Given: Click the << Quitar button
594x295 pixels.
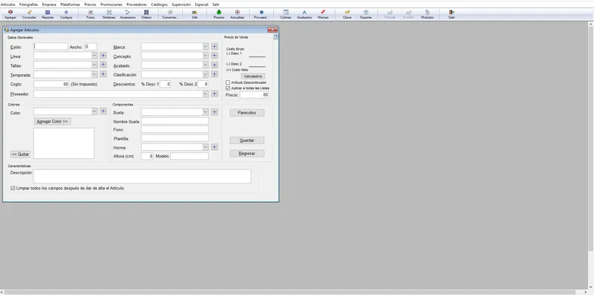Looking at the screenshot, I should [20, 155].
